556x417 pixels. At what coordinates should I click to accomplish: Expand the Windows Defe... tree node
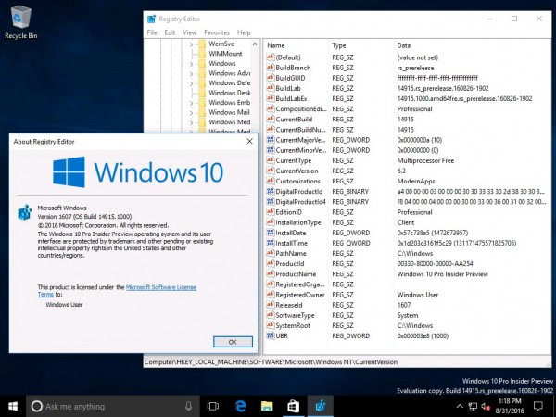click(192, 83)
